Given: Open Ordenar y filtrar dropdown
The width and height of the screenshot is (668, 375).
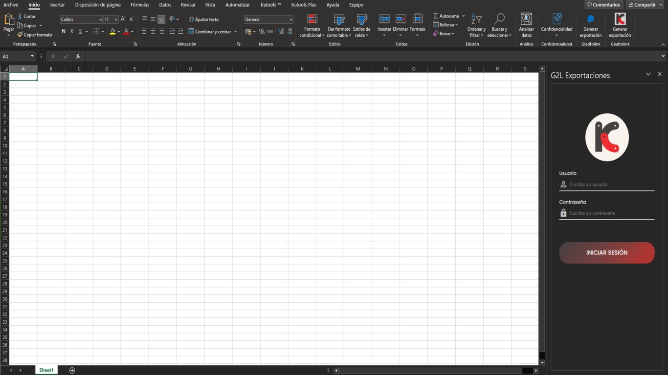Looking at the screenshot, I should [x=476, y=26].
